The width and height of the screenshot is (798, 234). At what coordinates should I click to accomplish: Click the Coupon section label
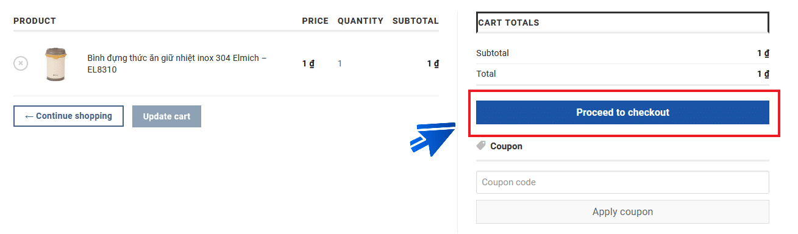(x=506, y=146)
